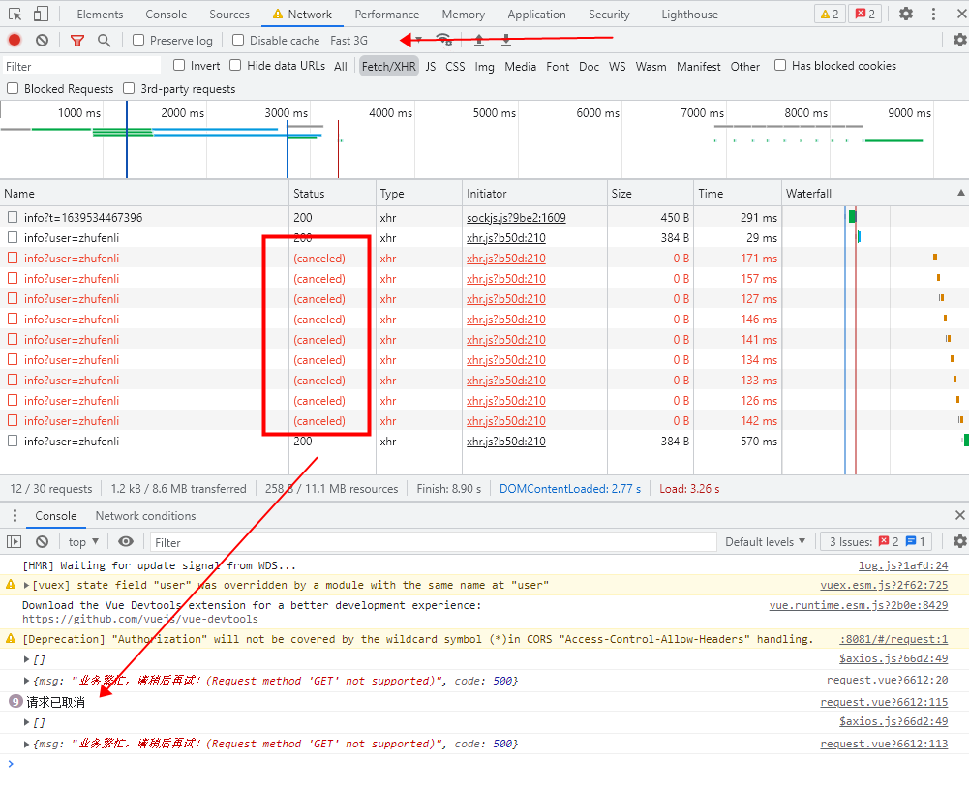The width and height of the screenshot is (969, 792).
Task: Check the Disable cache option
Action: click(238, 41)
